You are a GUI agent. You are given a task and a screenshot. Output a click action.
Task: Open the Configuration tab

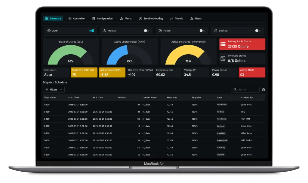(102, 18)
